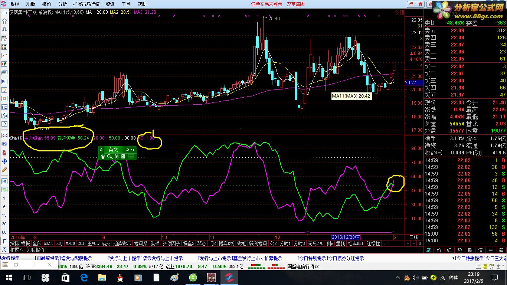Image resolution: width=507 pixels, height=285 pixels.
Task: Click the 今日债券分红提示 ticker link
Action: (x=331, y=258)
